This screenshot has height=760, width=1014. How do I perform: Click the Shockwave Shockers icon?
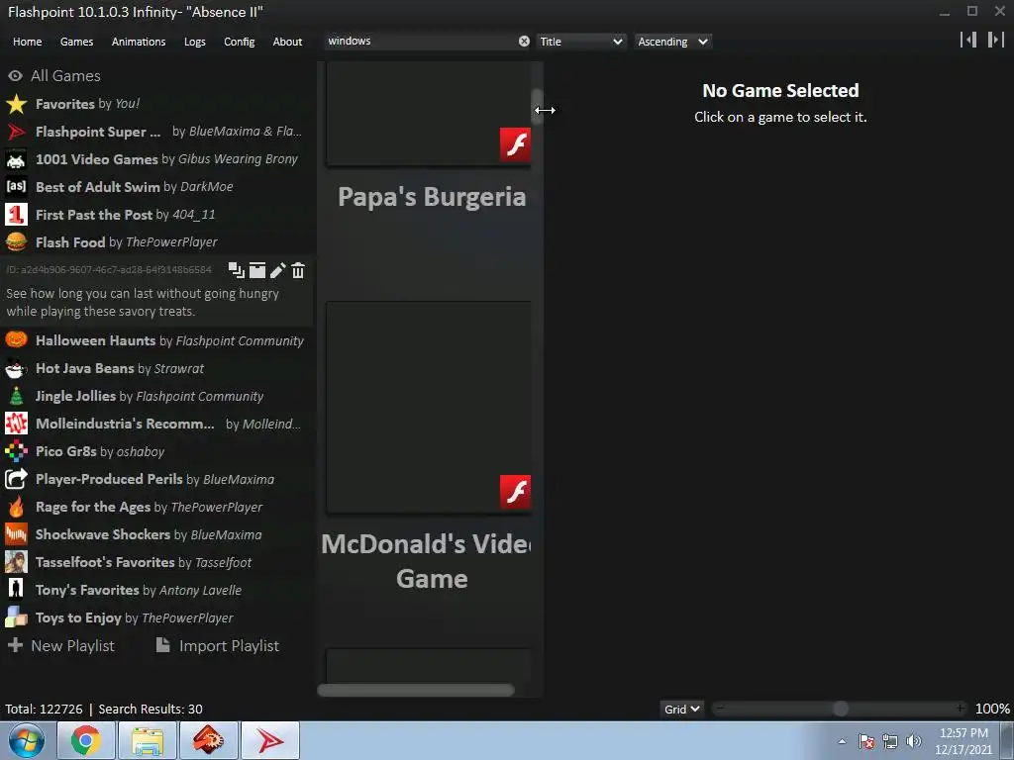pos(16,534)
